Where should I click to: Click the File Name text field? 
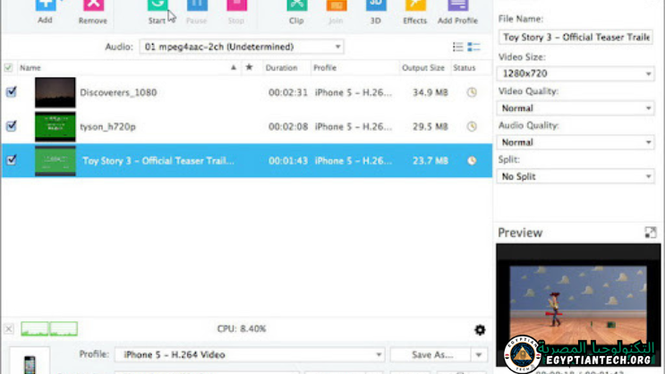[577, 38]
